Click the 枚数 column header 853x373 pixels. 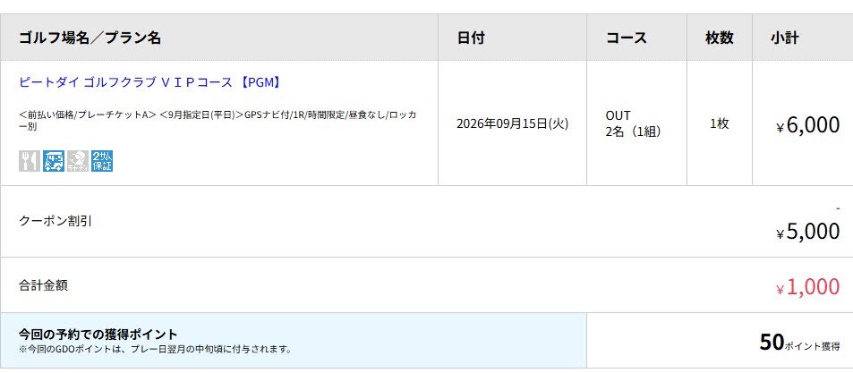pyautogui.click(x=719, y=38)
